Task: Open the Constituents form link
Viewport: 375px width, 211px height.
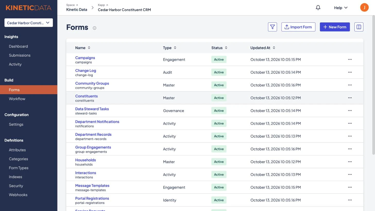Action: [86, 96]
